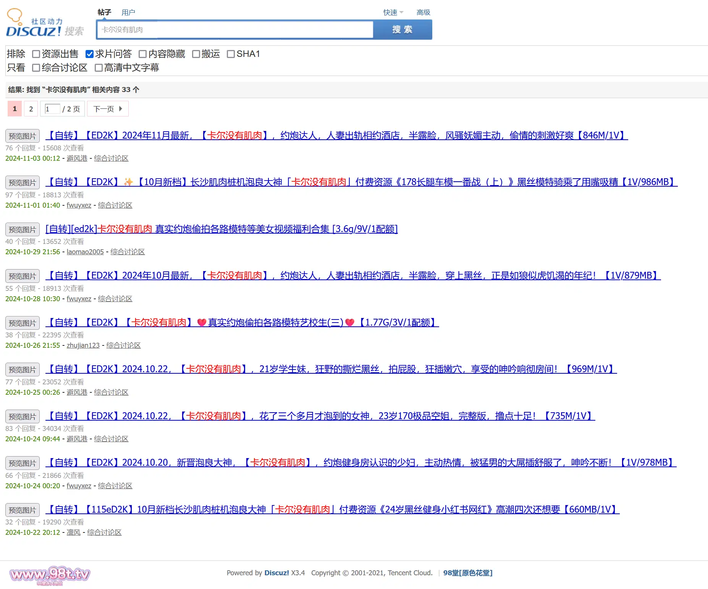This screenshot has width=708, height=589.
Task: Open the result titled with 【1V/879MB】
Action: (x=353, y=276)
